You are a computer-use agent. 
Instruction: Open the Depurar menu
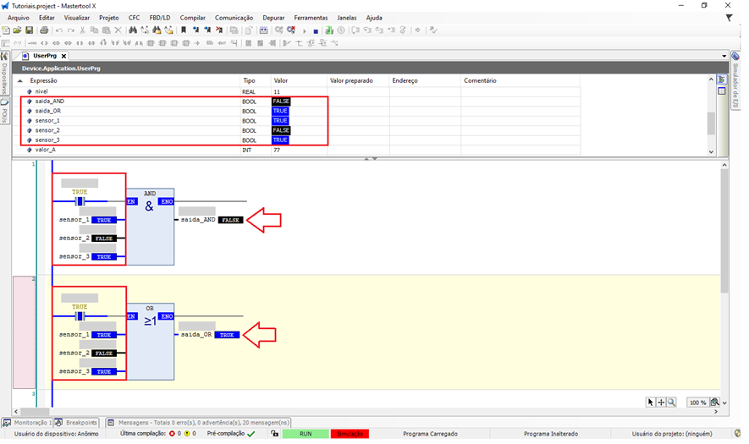click(273, 17)
